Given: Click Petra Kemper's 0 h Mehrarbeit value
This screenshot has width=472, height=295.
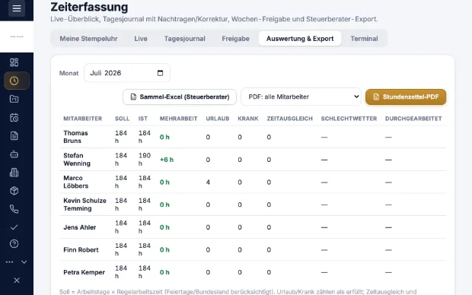Looking at the screenshot, I should (164, 272).
